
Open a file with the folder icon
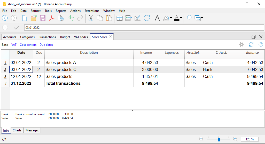pos(34,18)
